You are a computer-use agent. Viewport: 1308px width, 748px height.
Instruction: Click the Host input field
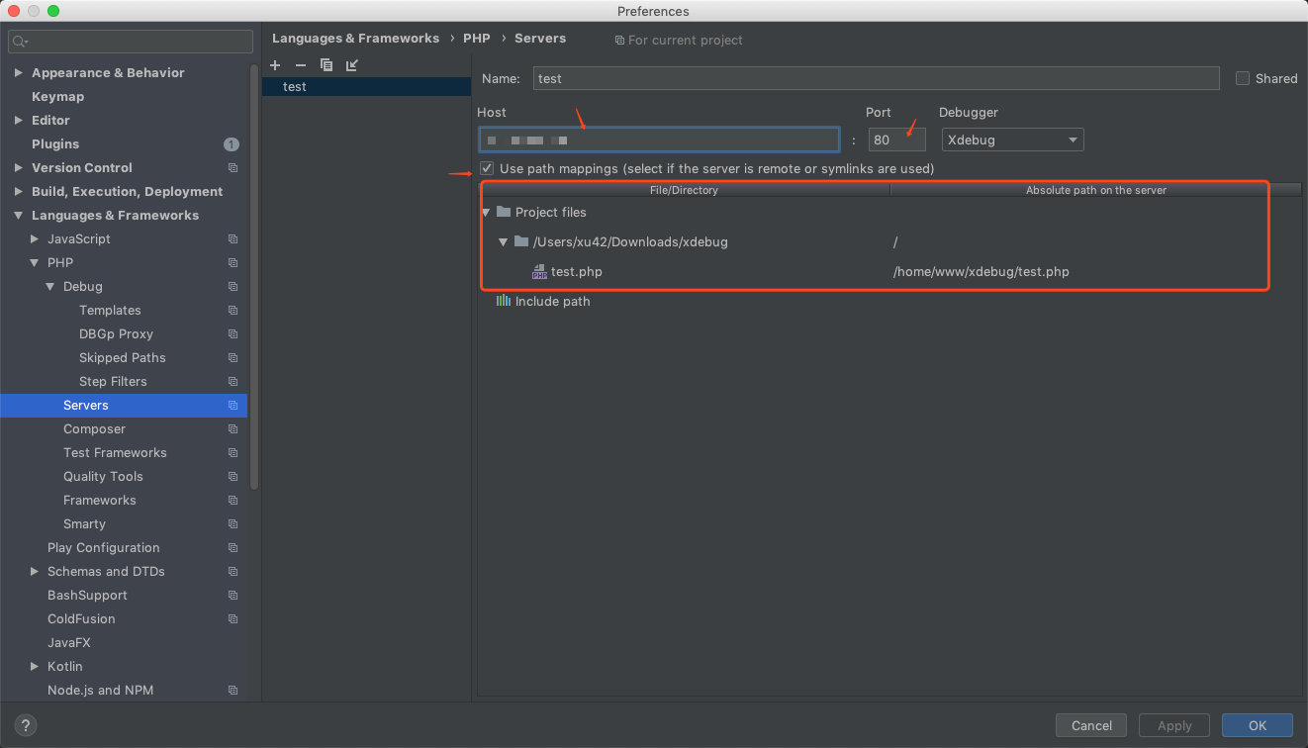point(659,140)
